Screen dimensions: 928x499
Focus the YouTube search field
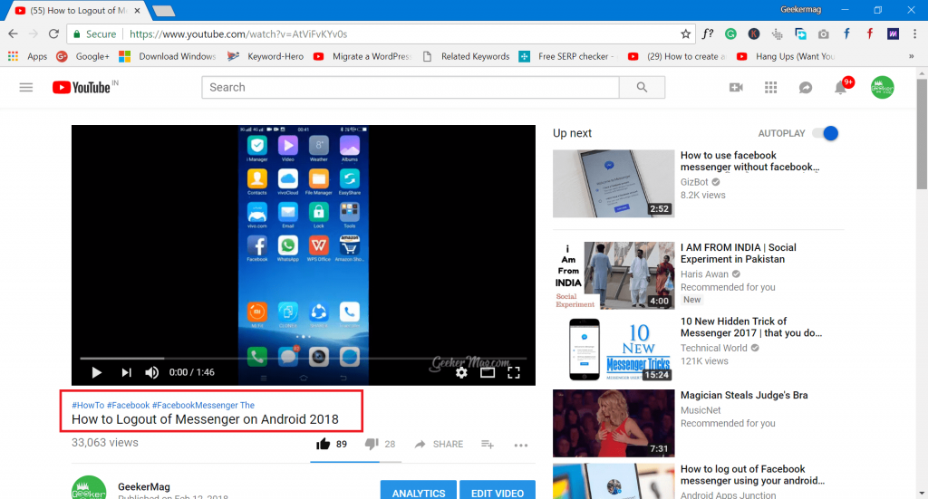(x=411, y=88)
